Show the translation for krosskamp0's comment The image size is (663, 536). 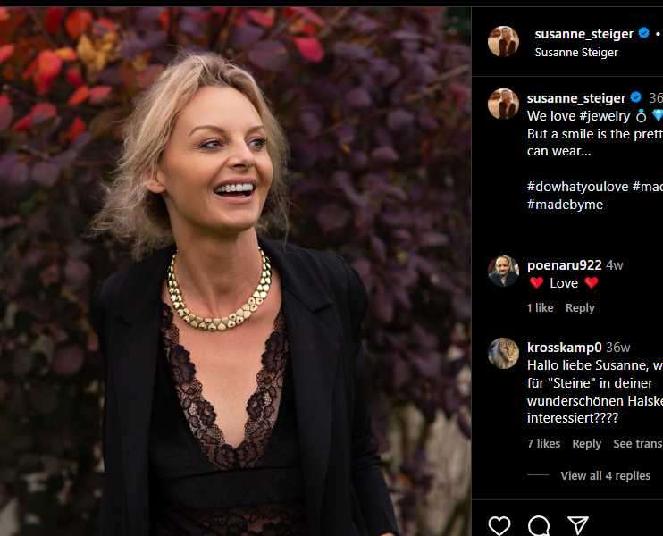click(x=637, y=443)
